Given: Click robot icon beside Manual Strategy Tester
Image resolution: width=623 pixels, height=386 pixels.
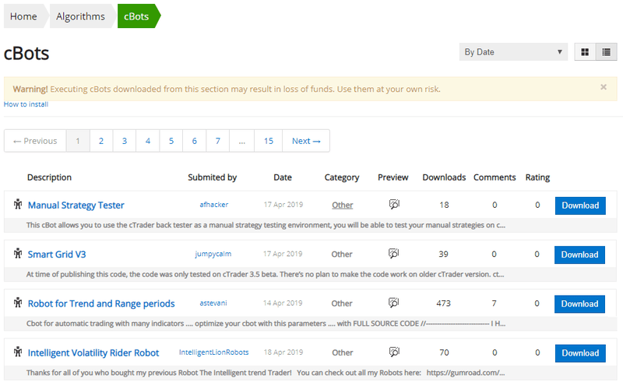Looking at the screenshot, I should [x=17, y=204].
